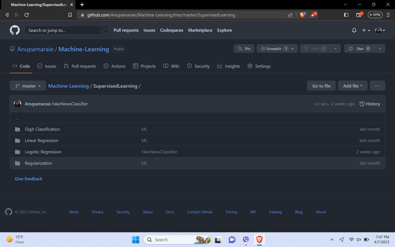Expand the Fork options dropdown arrow
Image resolution: width=395 pixels, height=247 pixels.
[x=335, y=49]
